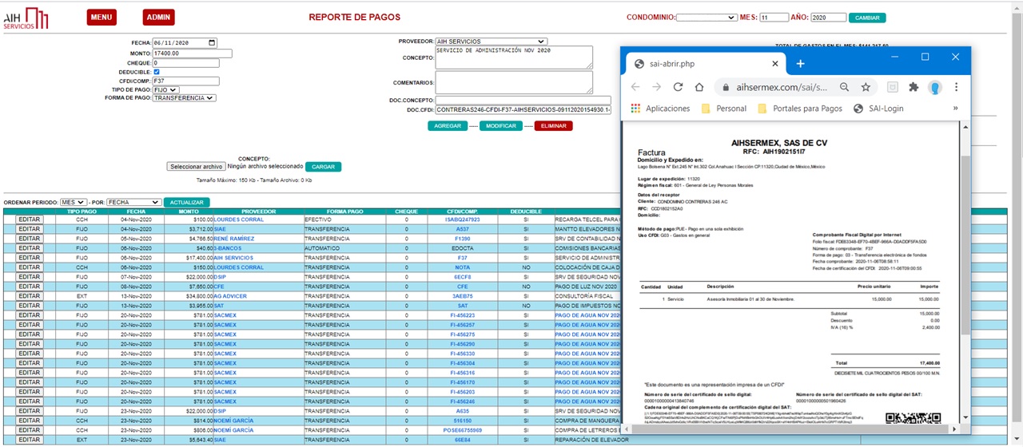
Task: Show more bookmarks chevron
Action: pyautogui.click(x=955, y=109)
